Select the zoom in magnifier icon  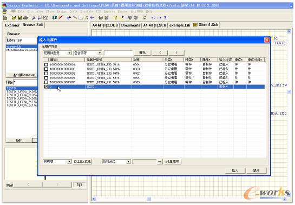(34, 18)
